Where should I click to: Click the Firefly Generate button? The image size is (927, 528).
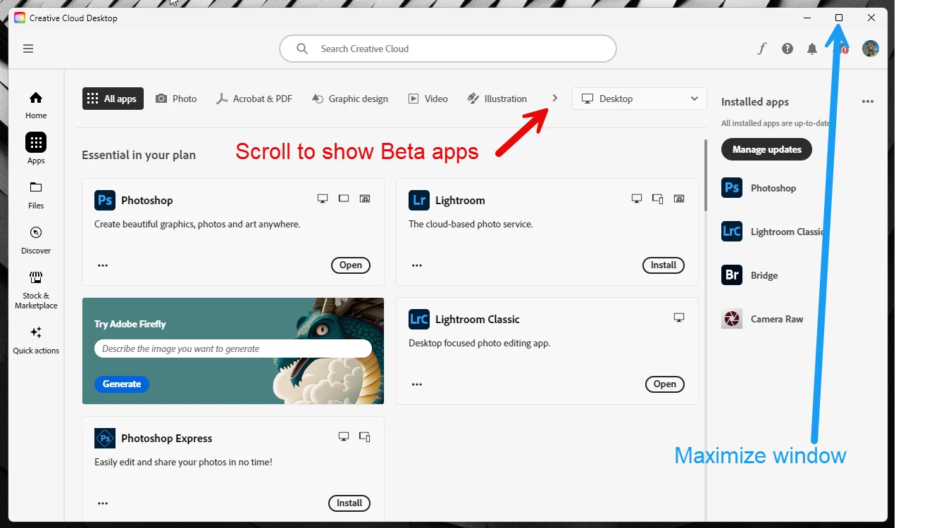point(122,384)
